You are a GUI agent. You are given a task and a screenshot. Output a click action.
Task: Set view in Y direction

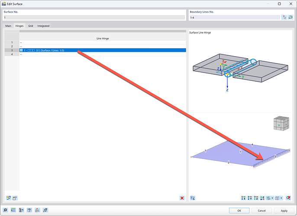coord(250,198)
